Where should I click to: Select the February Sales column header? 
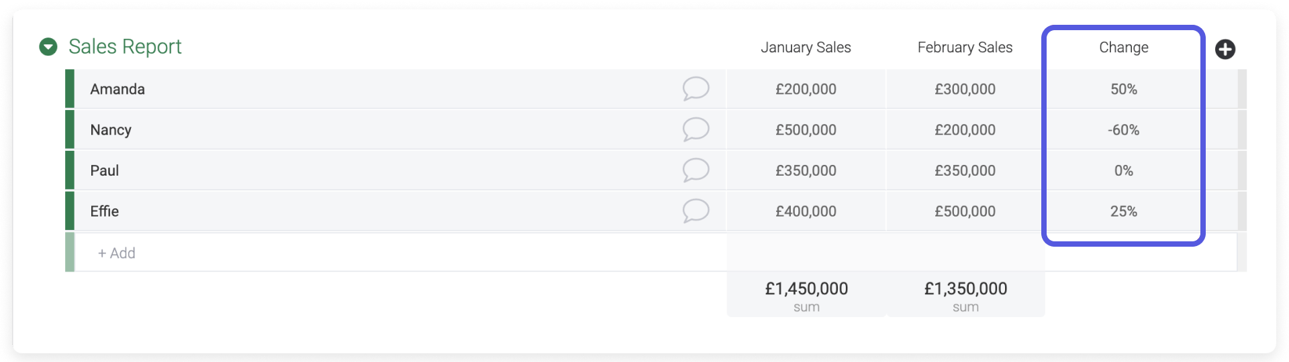pos(965,48)
